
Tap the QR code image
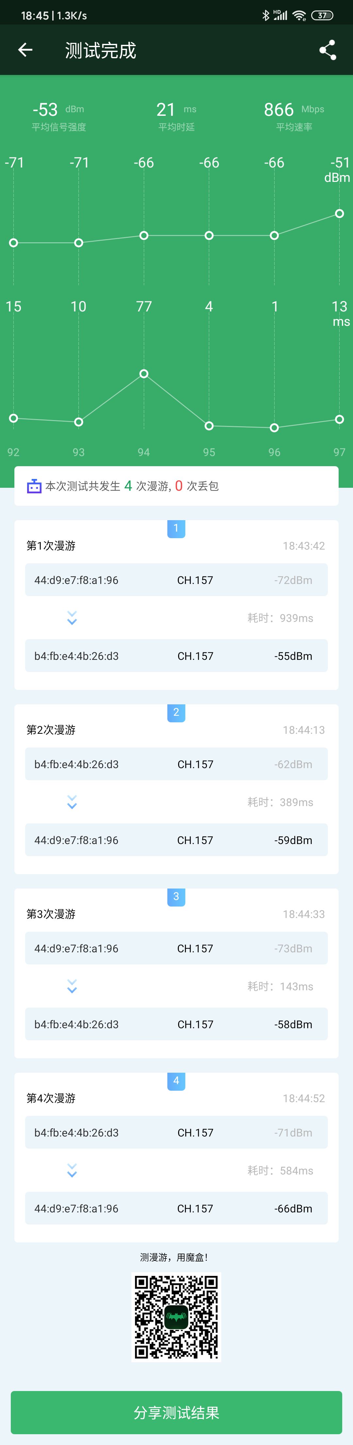[176, 1316]
